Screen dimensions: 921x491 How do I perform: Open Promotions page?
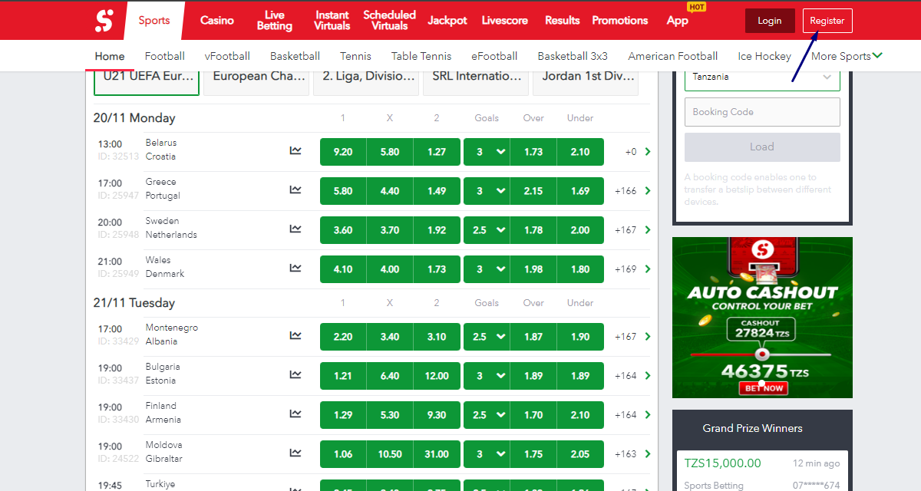(620, 21)
